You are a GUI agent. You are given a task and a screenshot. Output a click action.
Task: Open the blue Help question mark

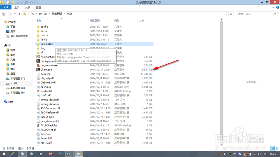(x=278, y=7)
